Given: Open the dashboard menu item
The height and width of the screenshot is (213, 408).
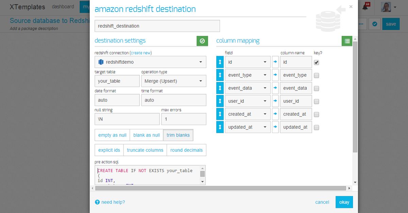Looking at the screenshot, I should 63,6.
